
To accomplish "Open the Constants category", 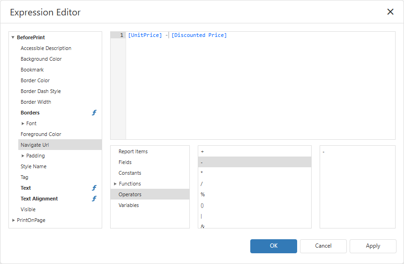I will pyautogui.click(x=150, y=173).
